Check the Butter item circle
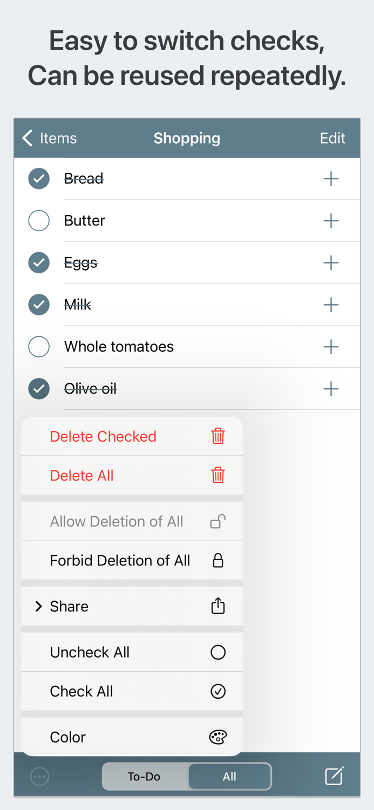Screen dimensions: 374x810 pyautogui.click(x=38, y=220)
